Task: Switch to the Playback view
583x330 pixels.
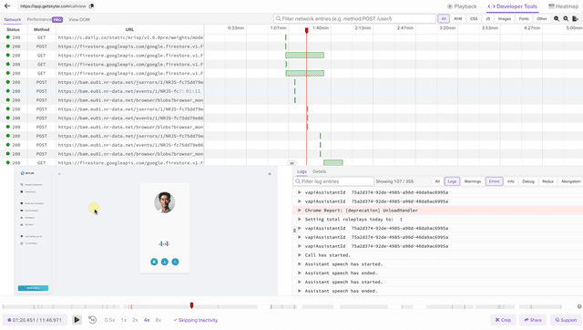Action: click(462, 6)
